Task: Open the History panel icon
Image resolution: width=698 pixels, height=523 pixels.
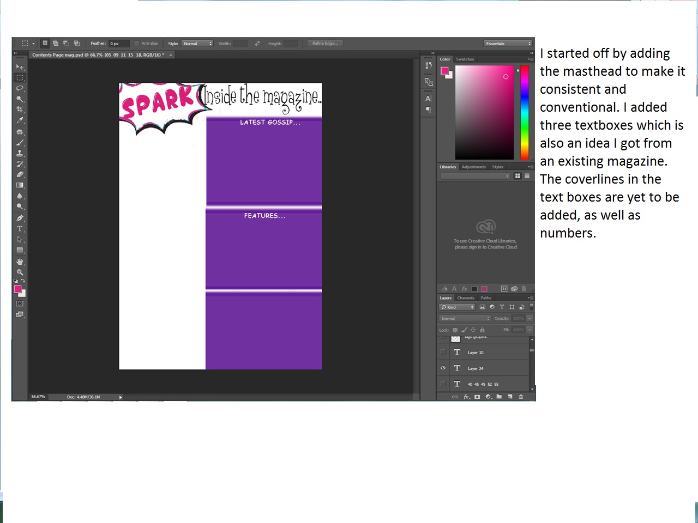Action: [429, 65]
